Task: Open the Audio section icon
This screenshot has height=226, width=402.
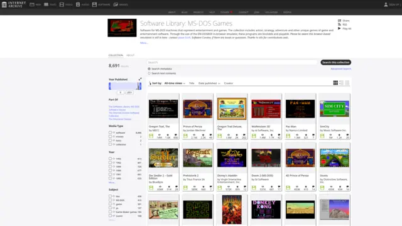Action: pos(78,4)
